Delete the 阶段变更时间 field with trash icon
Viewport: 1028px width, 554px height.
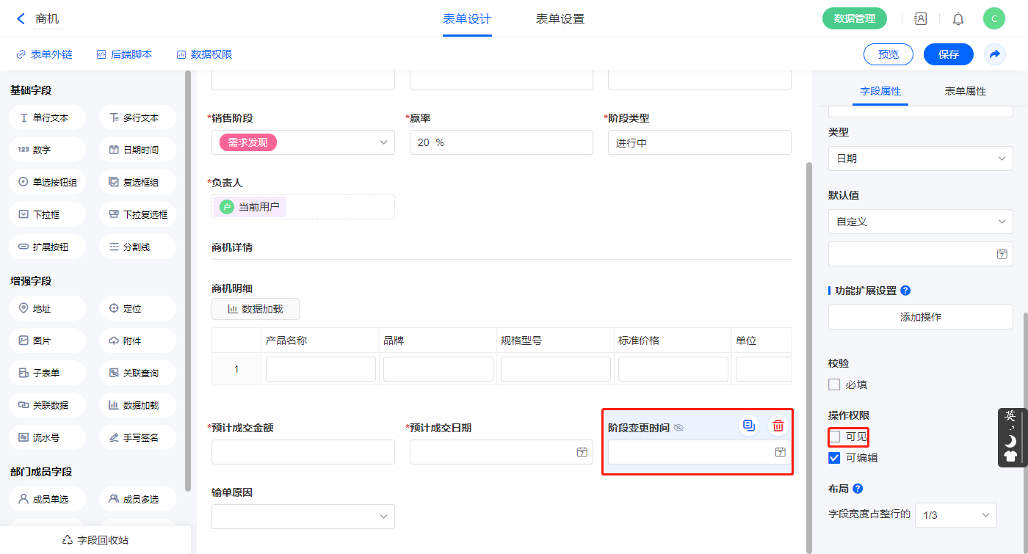coord(778,426)
